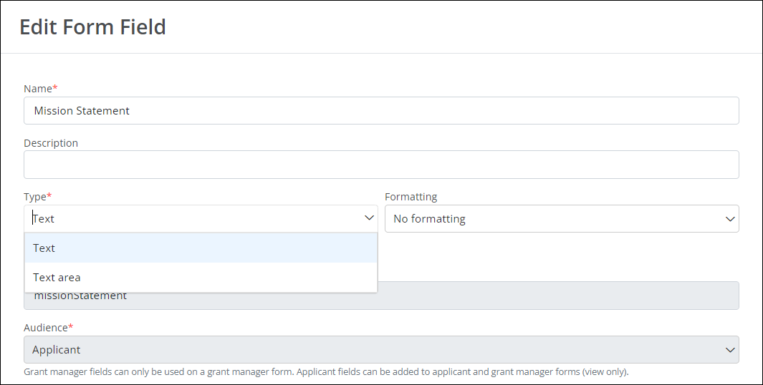Screen dimensions: 763x385
Task: Click the red asterisk beside Name
Action: [x=55, y=89]
